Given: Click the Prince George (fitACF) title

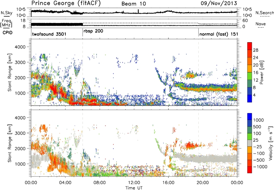Looking at the screenshot, I should click(66, 3).
